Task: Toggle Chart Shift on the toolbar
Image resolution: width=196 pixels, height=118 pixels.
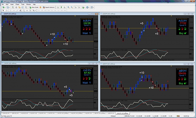Action: (x=79, y=7)
